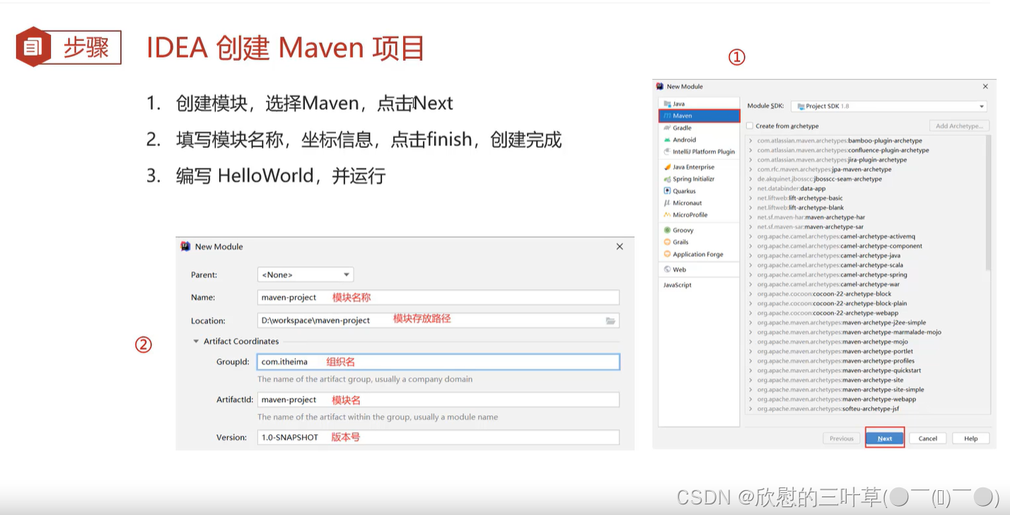Click the Name field with maven-project
This screenshot has width=1010, height=515.
tap(439, 297)
